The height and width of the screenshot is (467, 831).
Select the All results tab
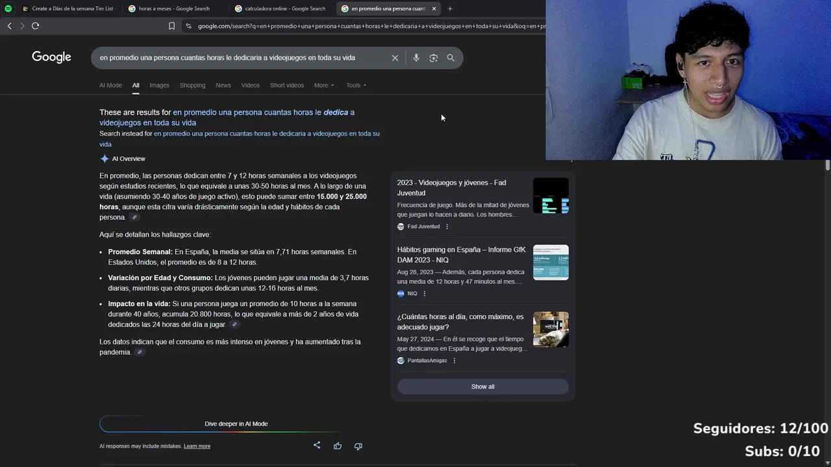tap(136, 85)
